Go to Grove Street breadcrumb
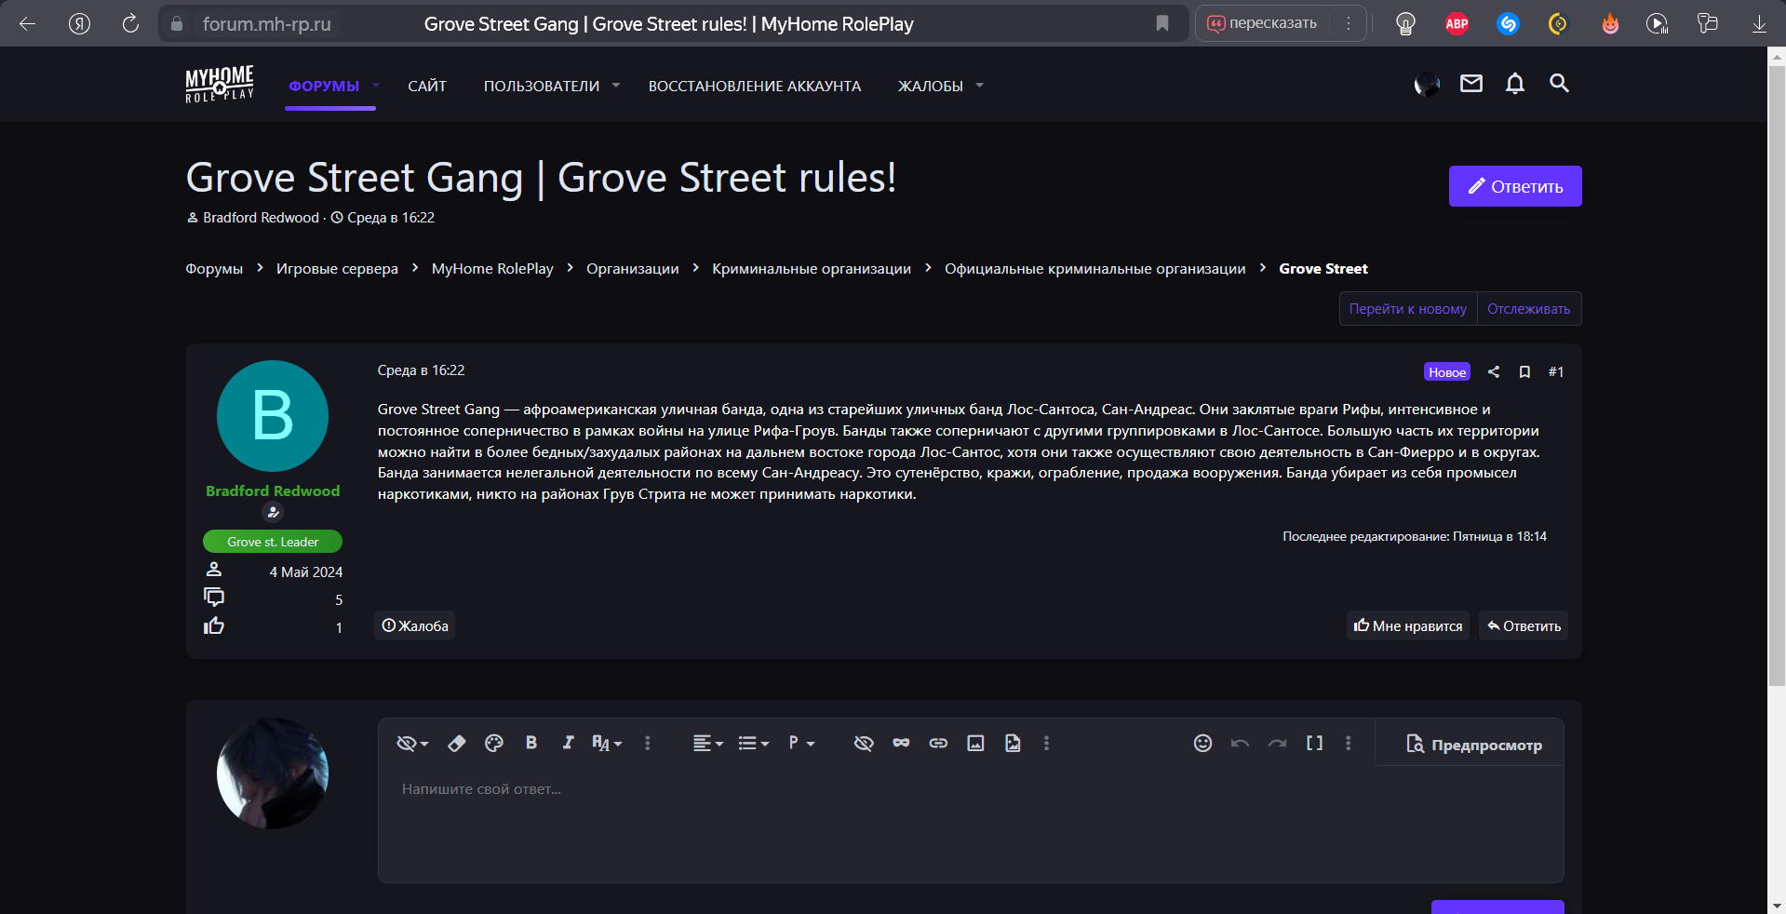Image resolution: width=1786 pixels, height=914 pixels. (1323, 269)
